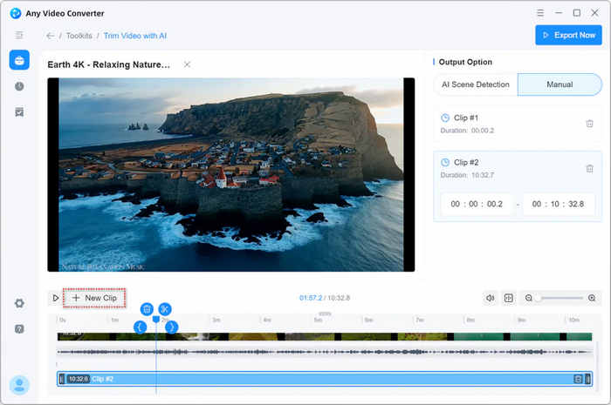Collapse the left sidebar menu icon
Image resolution: width=611 pixels, height=405 pixels.
pyautogui.click(x=19, y=36)
